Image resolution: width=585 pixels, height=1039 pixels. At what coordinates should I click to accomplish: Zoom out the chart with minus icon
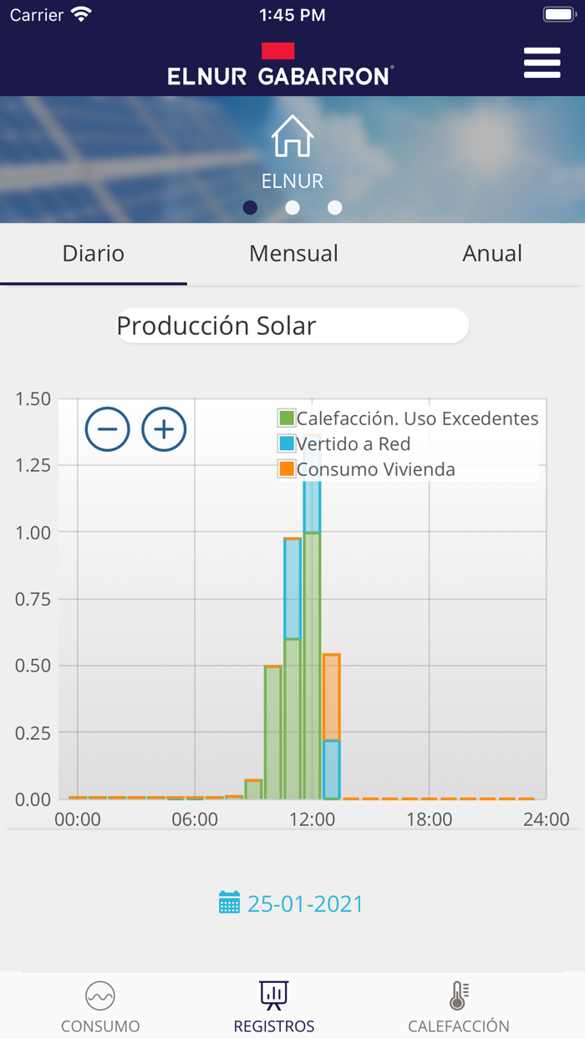pos(107,428)
